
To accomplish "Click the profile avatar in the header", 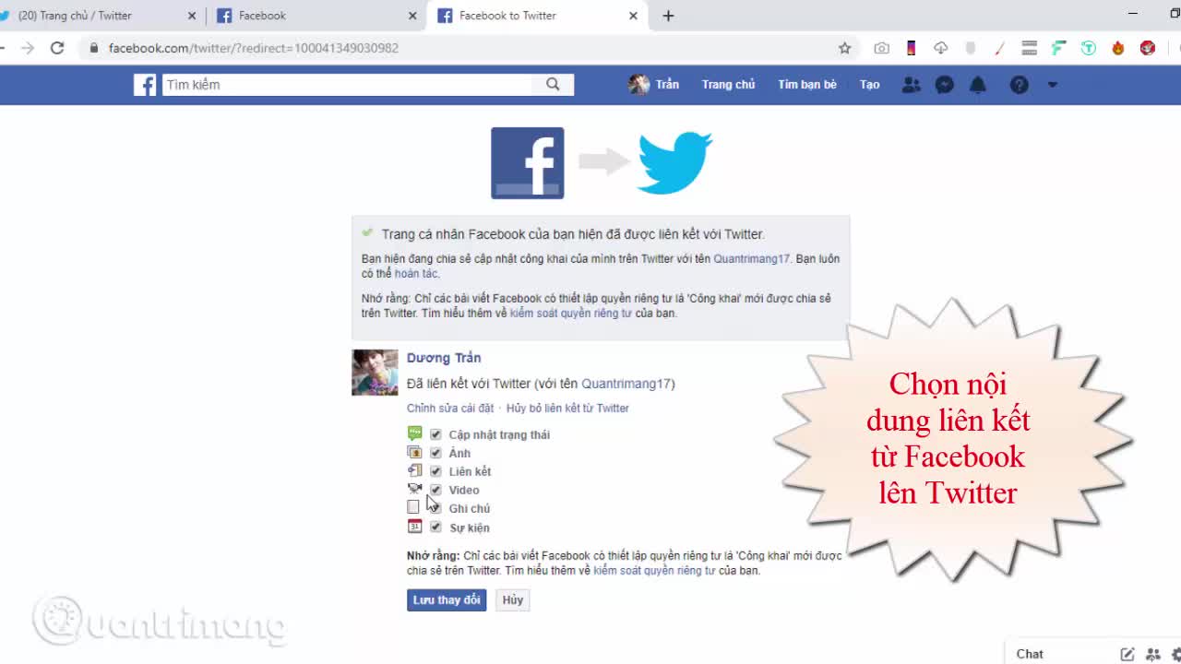I will (638, 85).
